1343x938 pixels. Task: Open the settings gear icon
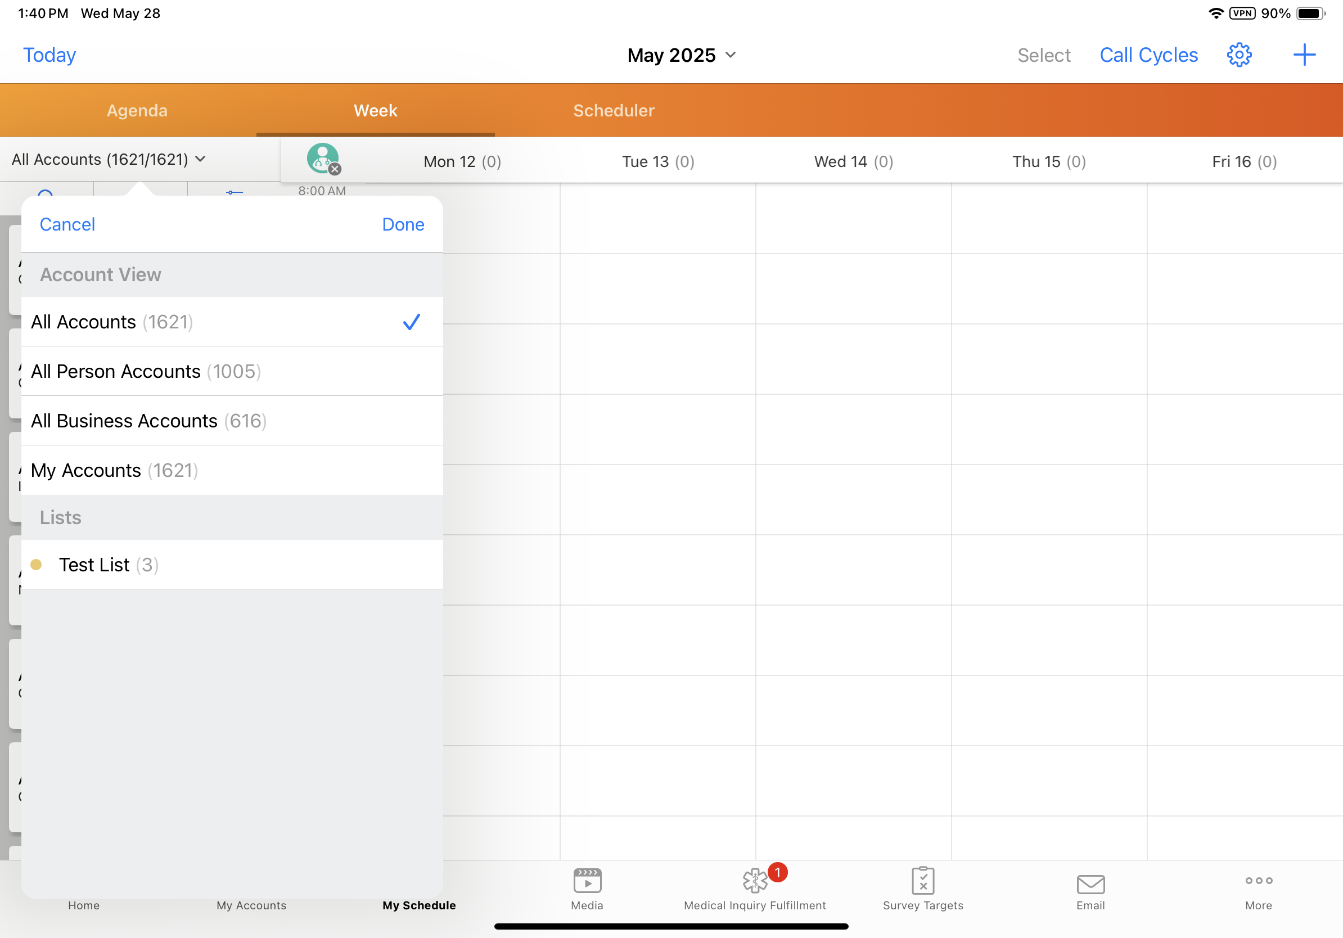point(1238,55)
